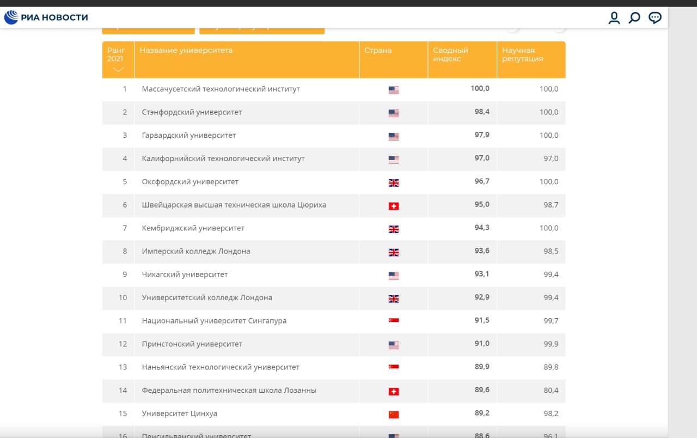Viewport: 697px width, 438px height.
Task: Click reputation value 98,2
Action: pyautogui.click(x=551, y=413)
